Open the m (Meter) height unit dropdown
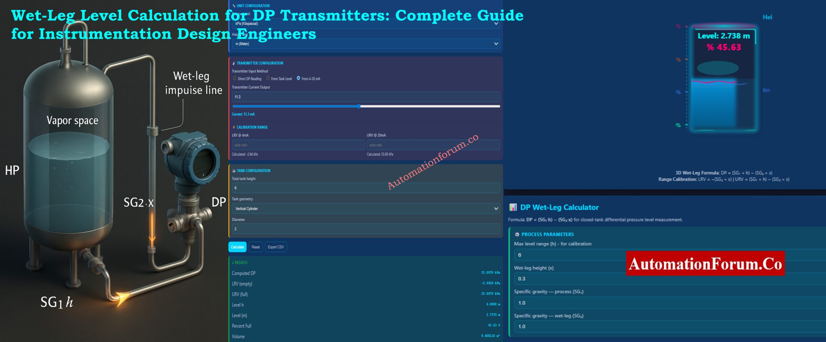The width and height of the screenshot is (826, 342). pos(366,43)
